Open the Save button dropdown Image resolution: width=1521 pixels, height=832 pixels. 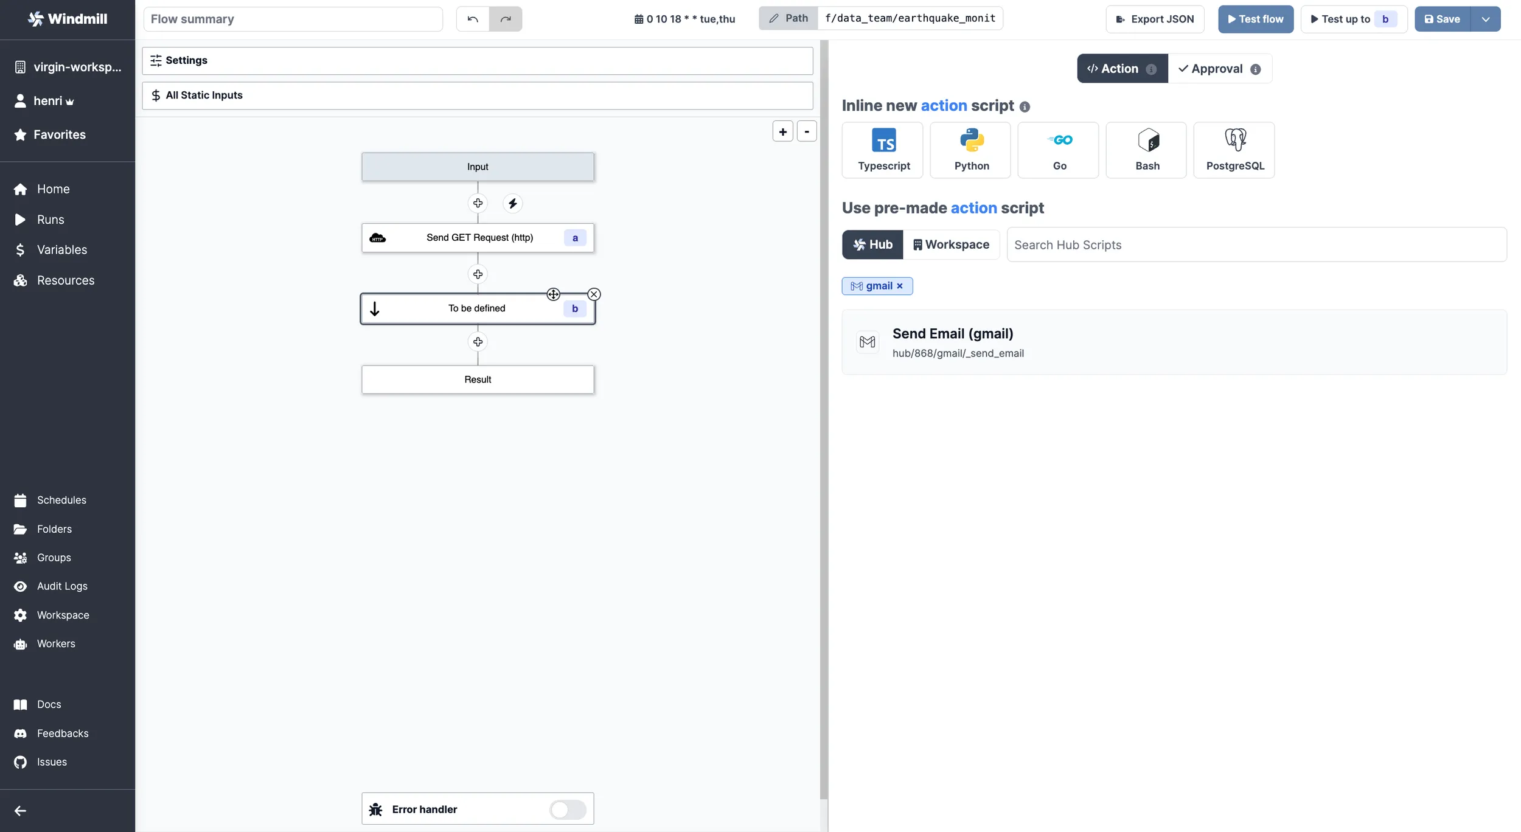(1486, 19)
